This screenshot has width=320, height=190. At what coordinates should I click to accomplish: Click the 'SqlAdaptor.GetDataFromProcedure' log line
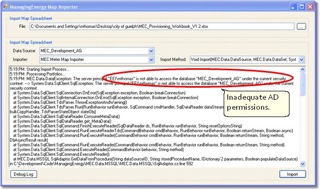(x=155, y=159)
